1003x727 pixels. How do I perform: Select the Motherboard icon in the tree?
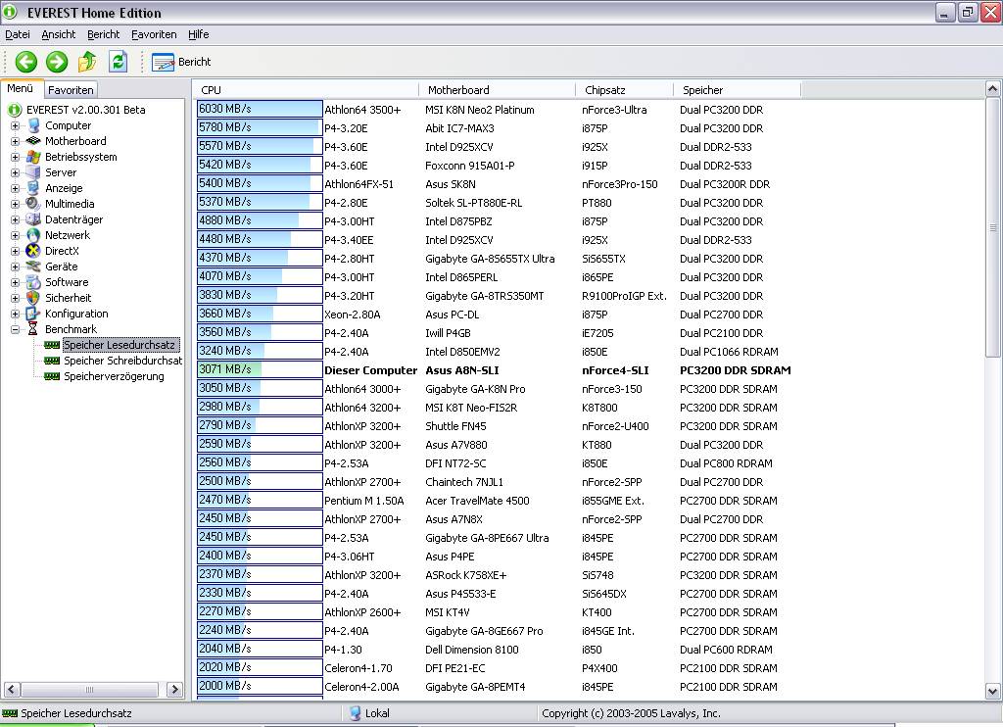pyautogui.click(x=33, y=141)
